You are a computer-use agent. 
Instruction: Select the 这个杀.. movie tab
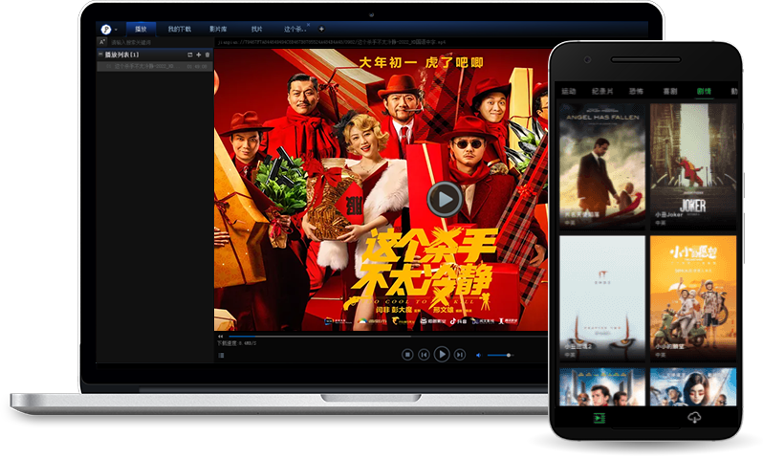[294, 30]
